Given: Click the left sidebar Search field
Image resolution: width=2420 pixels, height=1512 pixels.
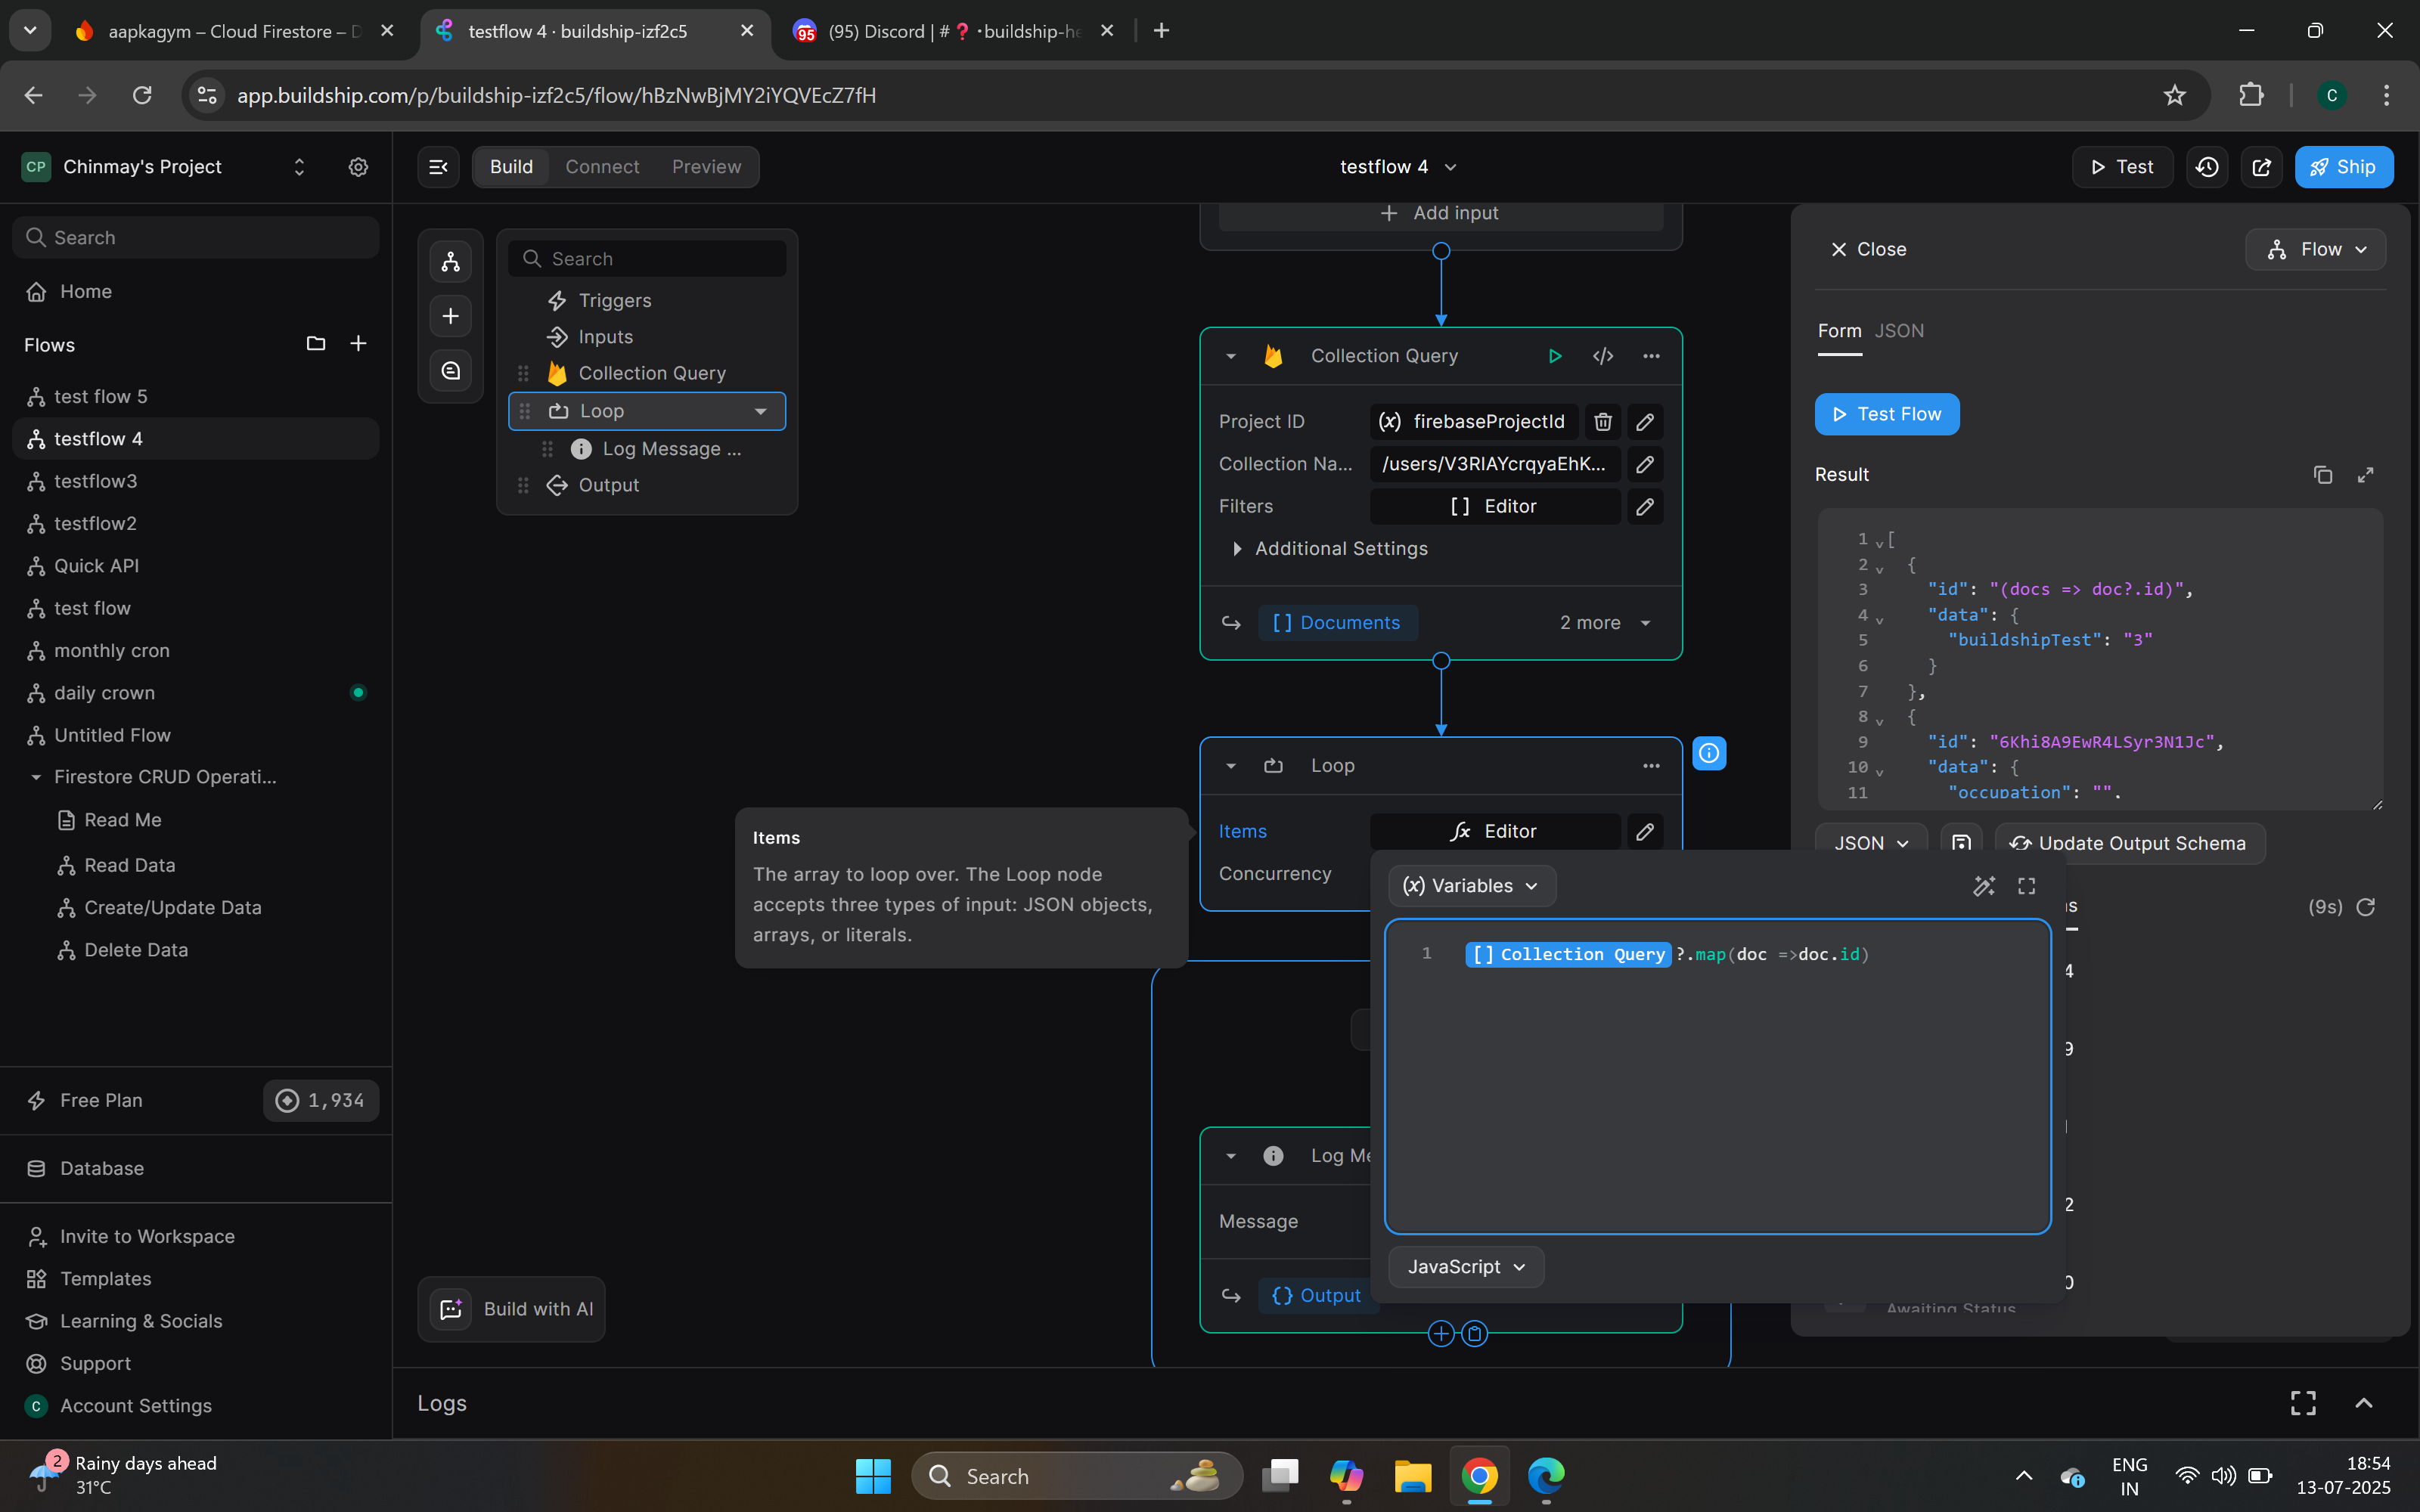Looking at the screenshot, I should pyautogui.click(x=196, y=238).
